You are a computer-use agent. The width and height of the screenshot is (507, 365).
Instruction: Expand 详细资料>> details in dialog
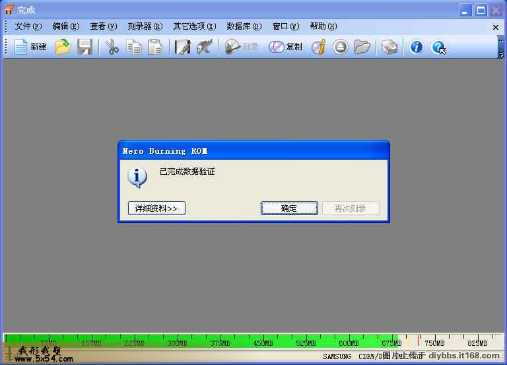click(x=156, y=208)
